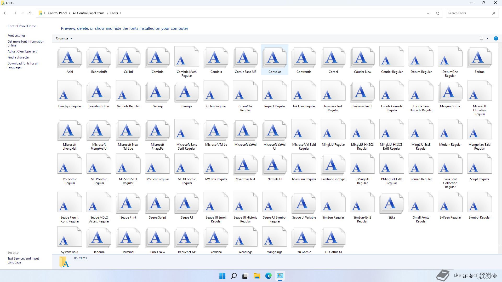Image resolution: width=502 pixels, height=282 pixels.
Task: Click the Refresh button in address bar
Action: click(x=437, y=13)
